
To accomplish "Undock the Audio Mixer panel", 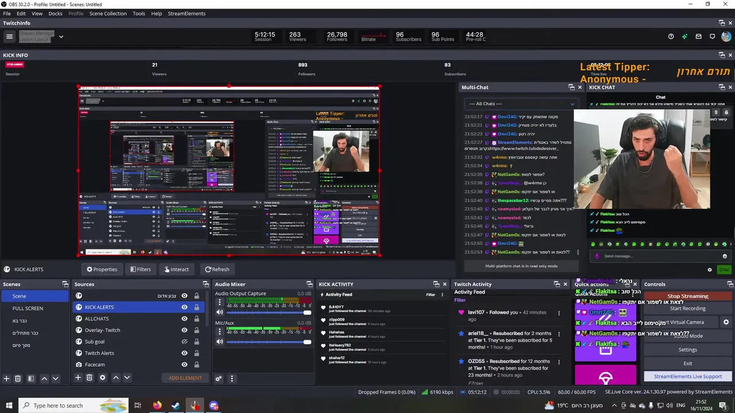I will [310, 284].
